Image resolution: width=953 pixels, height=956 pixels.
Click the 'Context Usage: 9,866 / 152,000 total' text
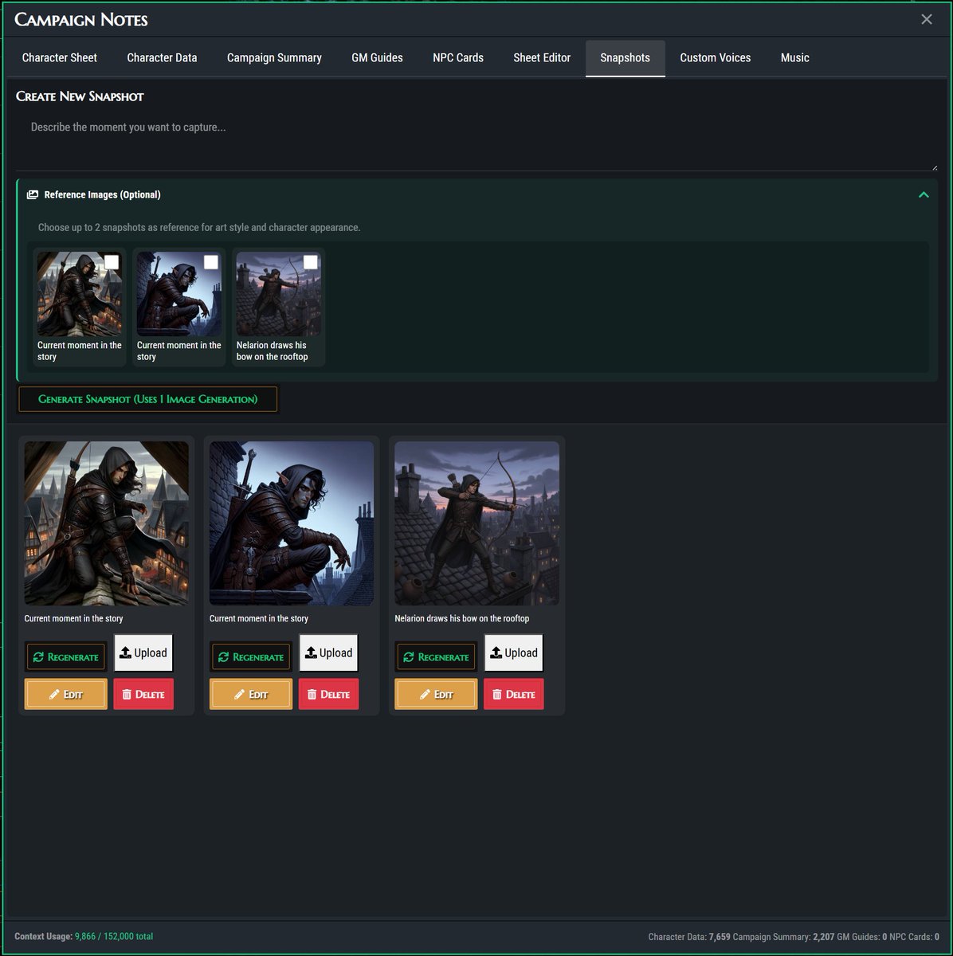pos(84,937)
